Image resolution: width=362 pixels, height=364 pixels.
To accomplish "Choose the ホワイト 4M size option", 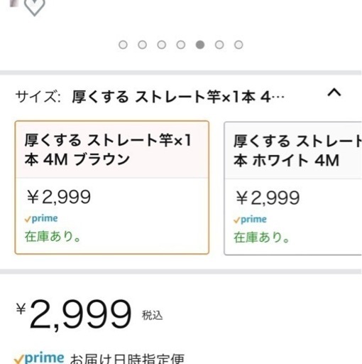I will click(x=293, y=188).
